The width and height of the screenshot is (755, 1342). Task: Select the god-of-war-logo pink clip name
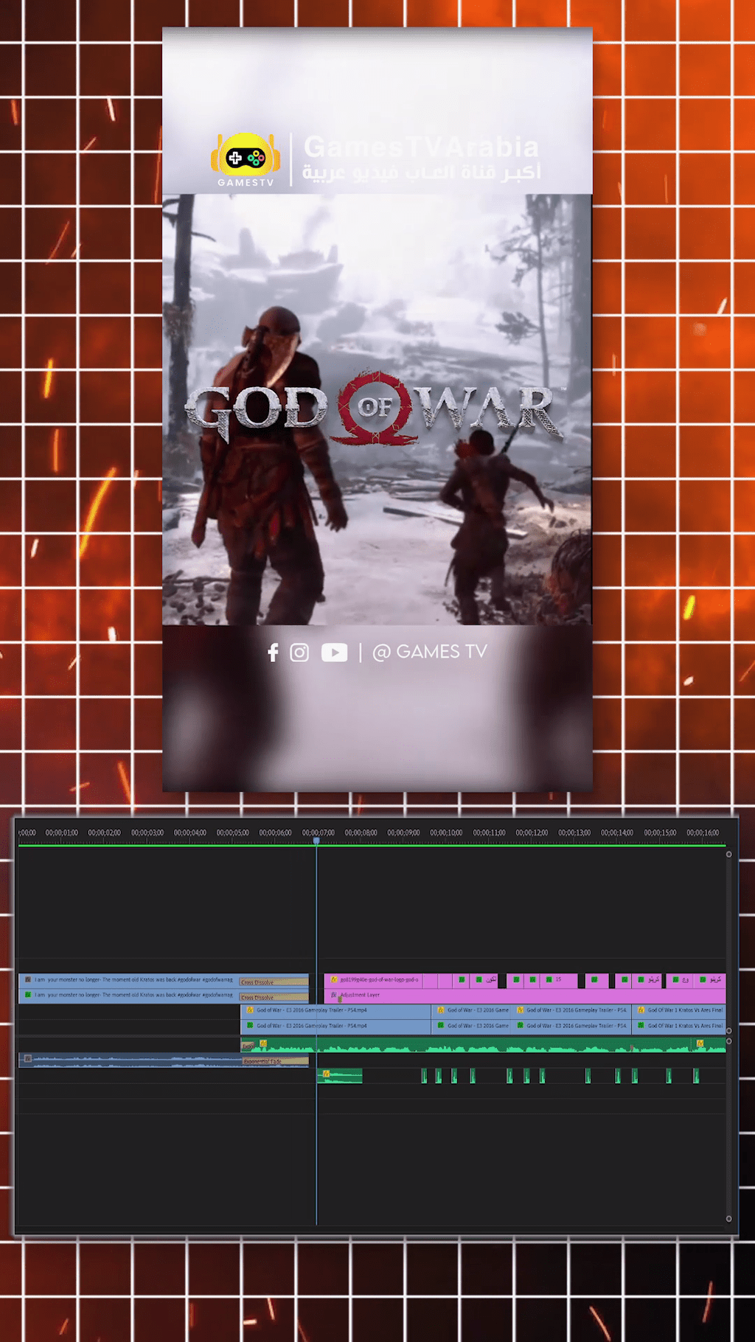tap(379, 980)
